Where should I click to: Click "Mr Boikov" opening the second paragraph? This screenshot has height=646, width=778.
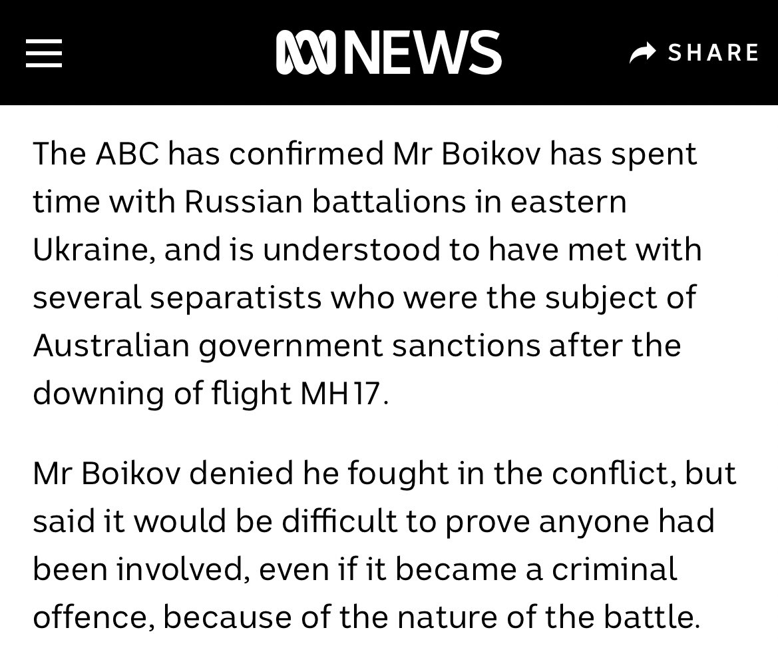pyautogui.click(x=106, y=474)
